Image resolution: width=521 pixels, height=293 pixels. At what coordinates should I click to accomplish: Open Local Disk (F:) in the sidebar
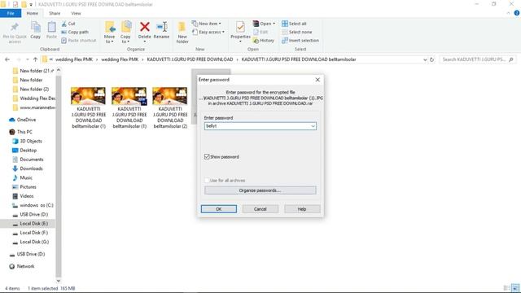34,233
